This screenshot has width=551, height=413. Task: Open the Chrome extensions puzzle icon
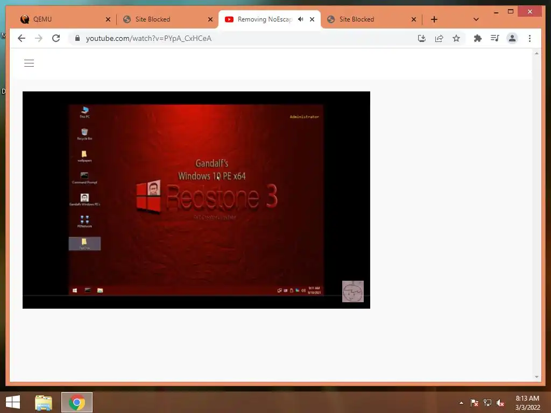(x=478, y=38)
